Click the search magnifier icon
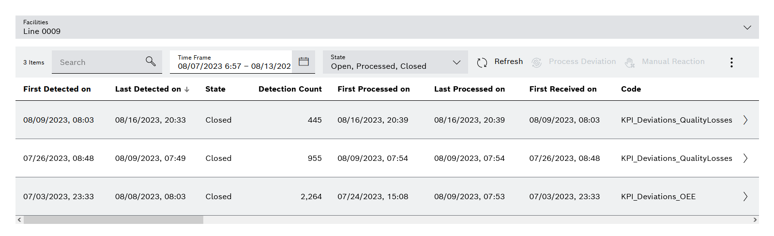The image size is (774, 236). click(151, 62)
